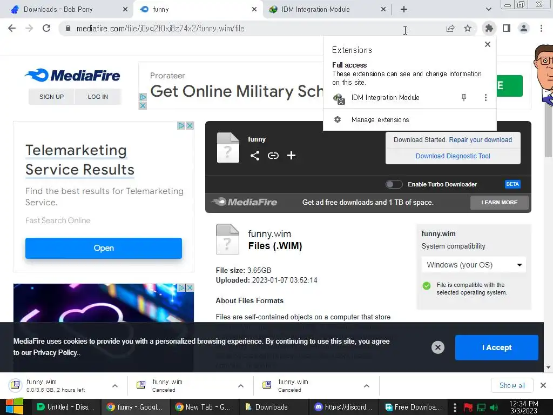Click the Extensions puzzle icon

pyautogui.click(x=489, y=28)
